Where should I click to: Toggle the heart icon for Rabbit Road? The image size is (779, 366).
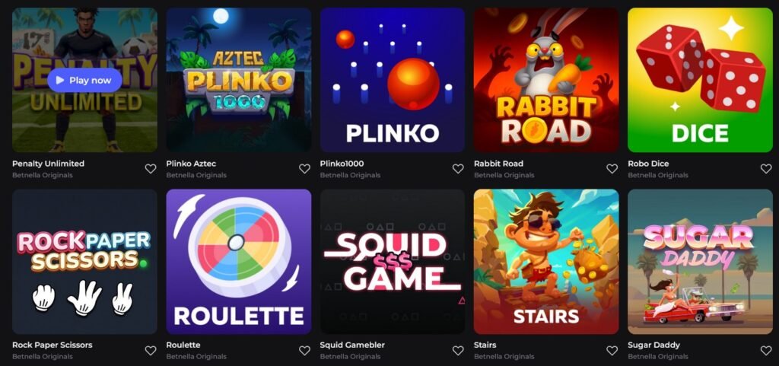(x=612, y=169)
